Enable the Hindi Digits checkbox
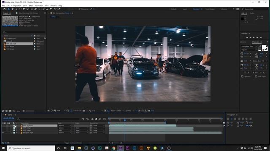Screen dimensions: 270x151 256,76
